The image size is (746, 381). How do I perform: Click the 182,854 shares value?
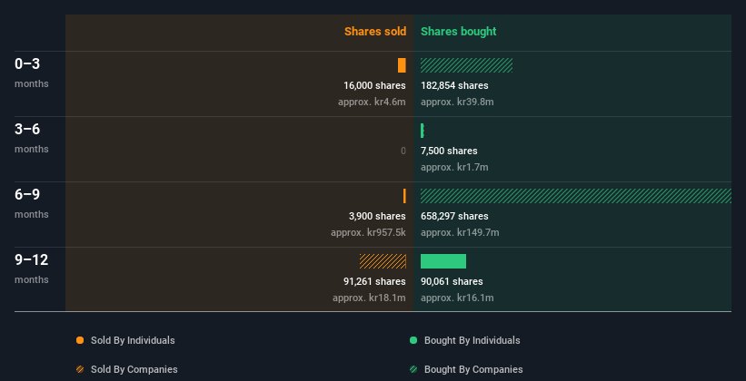click(x=454, y=85)
